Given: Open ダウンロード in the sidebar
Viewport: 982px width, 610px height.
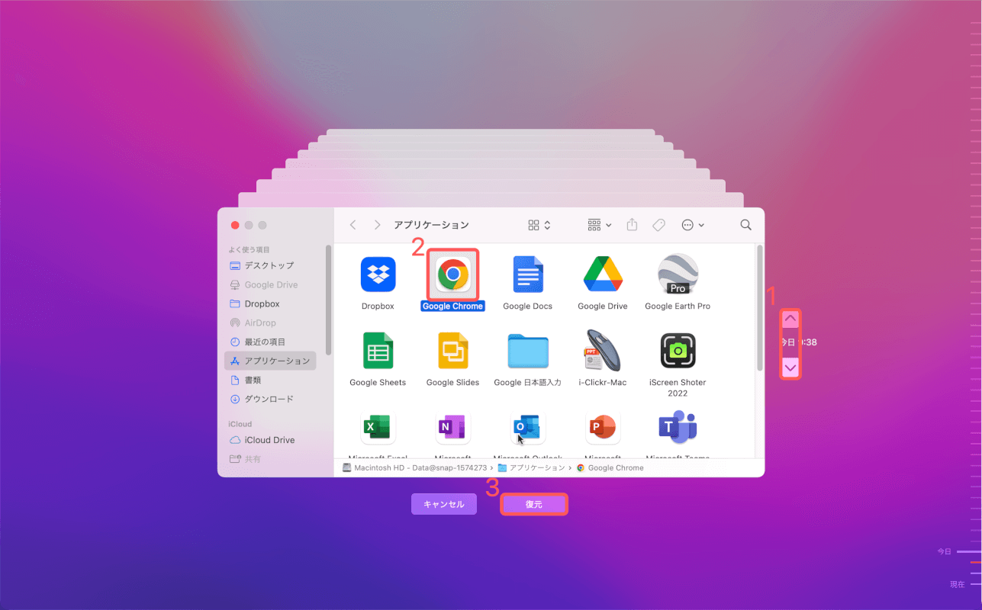Looking at the screenshot, I should (x=270, y=399).
